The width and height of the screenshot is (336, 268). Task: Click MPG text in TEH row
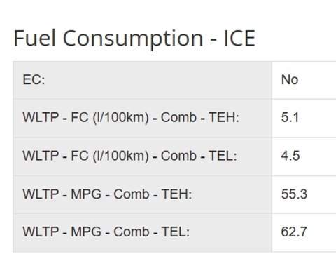(86, 194)
